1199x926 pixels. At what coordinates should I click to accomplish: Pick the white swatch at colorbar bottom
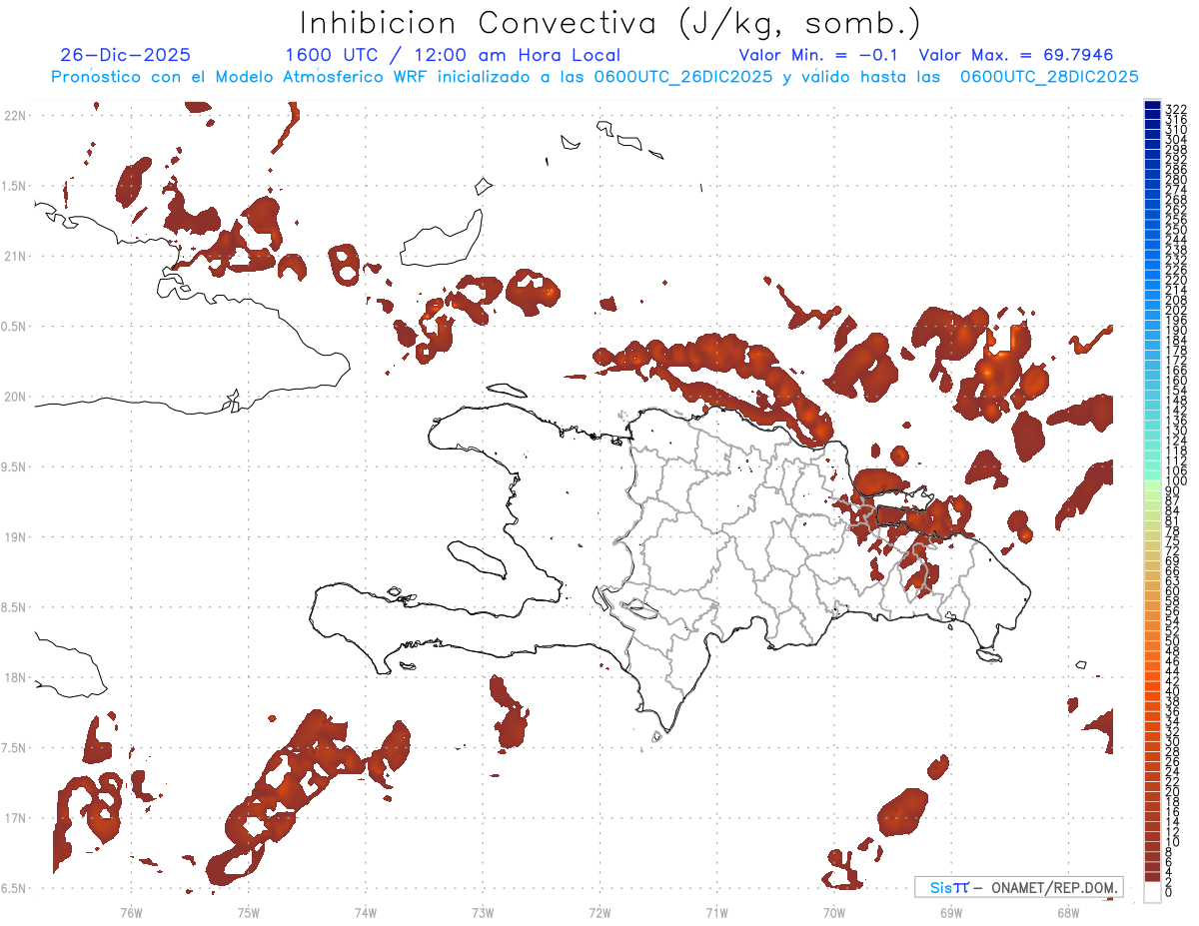click(x=1152, y=893)
